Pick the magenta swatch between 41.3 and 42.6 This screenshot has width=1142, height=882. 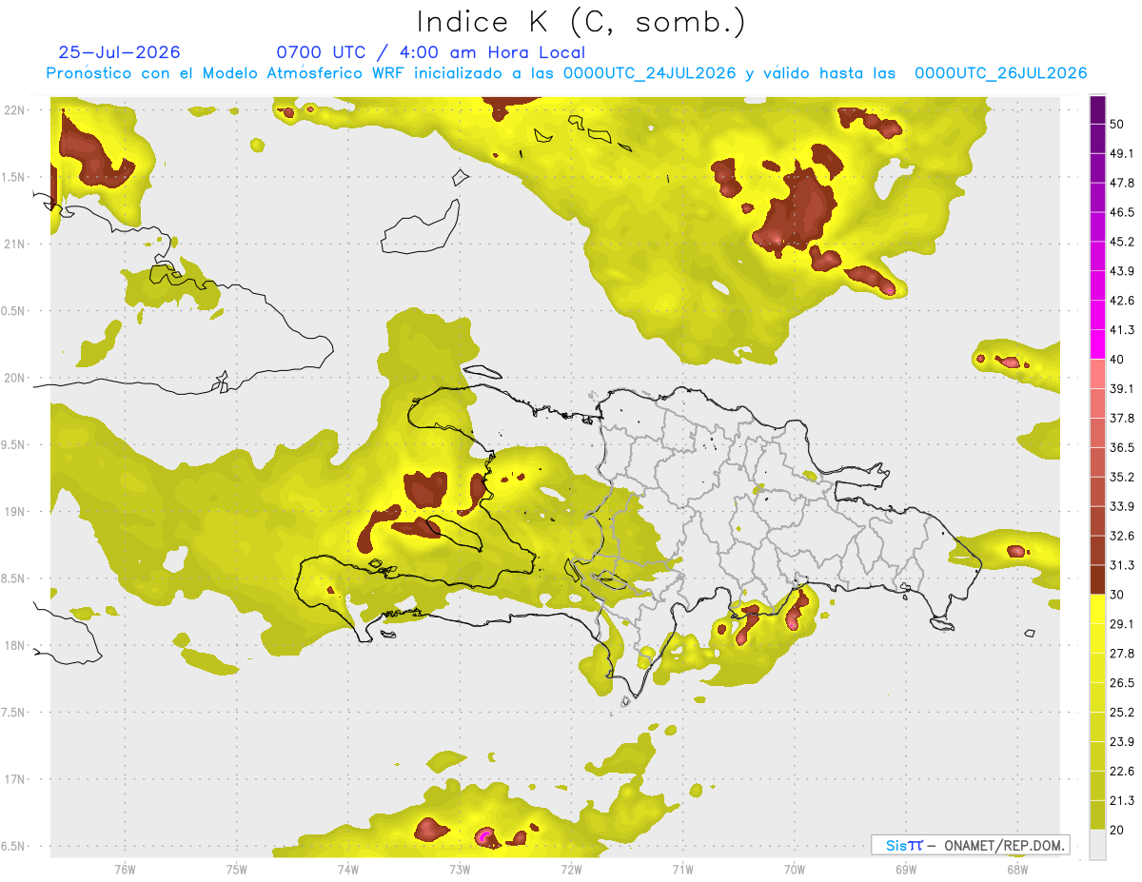(x=1097, y=315)
